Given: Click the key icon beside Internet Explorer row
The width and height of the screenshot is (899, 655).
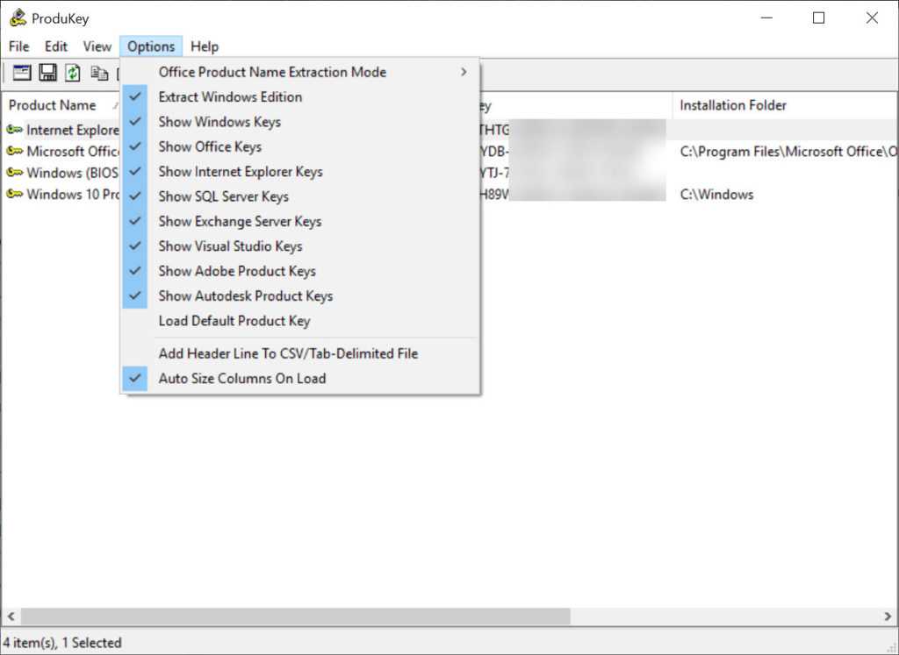Looking at the screenshot, I should pyautogui.click(x=14, y=130).
